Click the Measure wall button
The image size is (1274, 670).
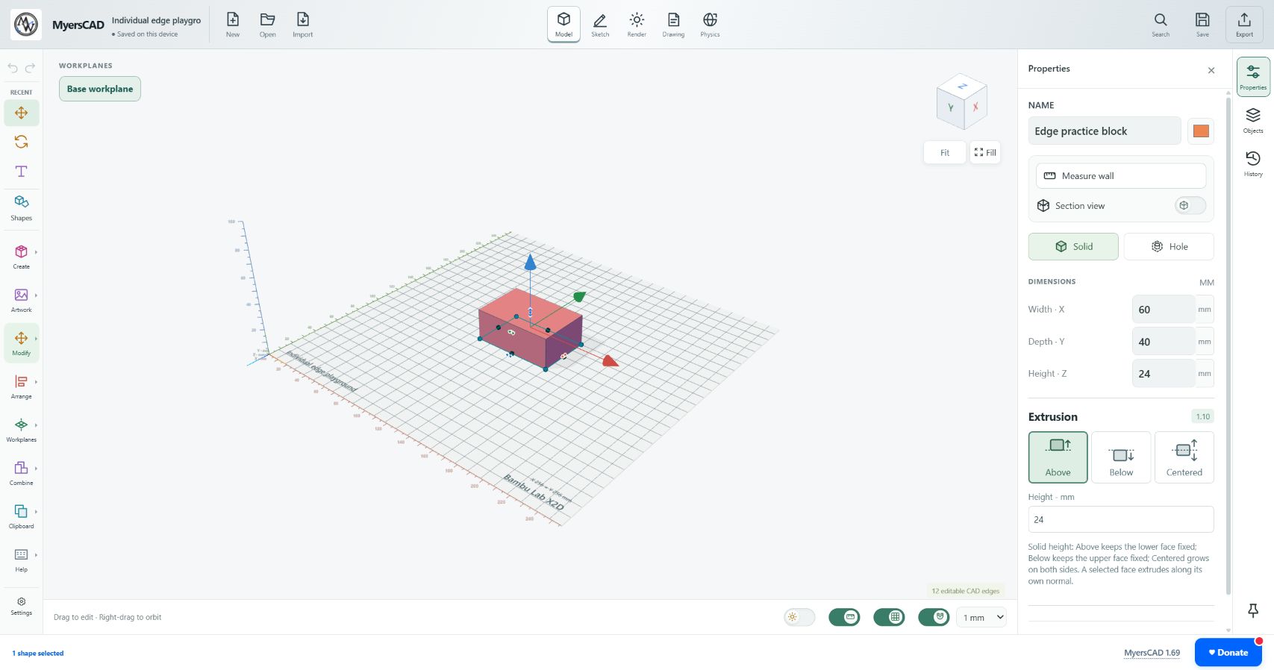pyautogui.click(x=1121, y=176)
